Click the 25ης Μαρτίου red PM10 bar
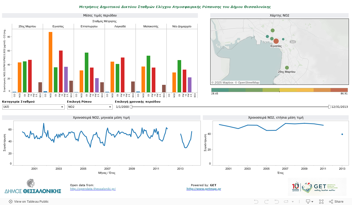This screenshot has height=205, width=352. click(x=30, y=76)
